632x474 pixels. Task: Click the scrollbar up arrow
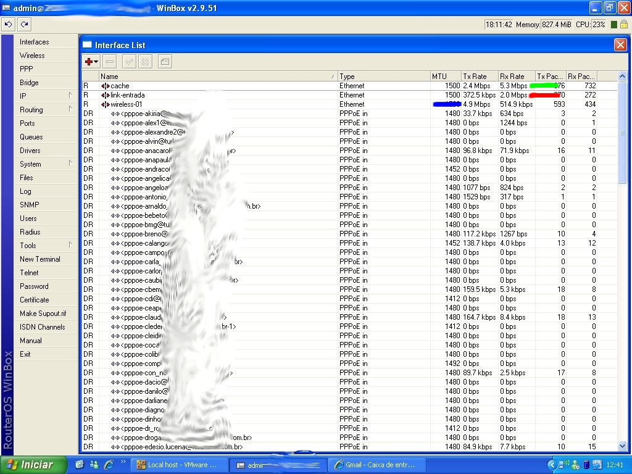click(622, 76)
